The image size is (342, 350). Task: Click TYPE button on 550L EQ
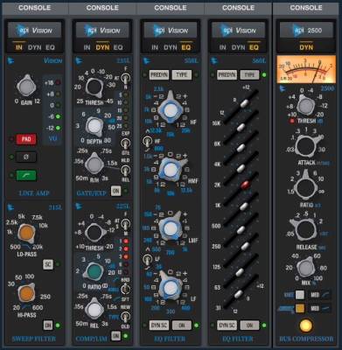[182, 75]
